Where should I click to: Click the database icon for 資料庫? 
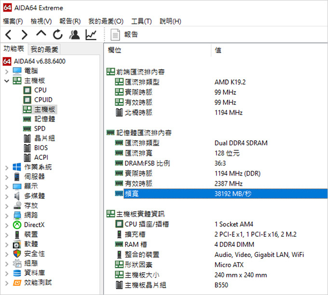coord(17,273)
